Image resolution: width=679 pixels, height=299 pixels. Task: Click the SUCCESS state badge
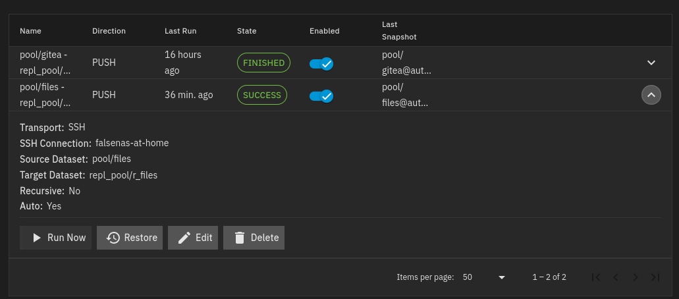262,95
